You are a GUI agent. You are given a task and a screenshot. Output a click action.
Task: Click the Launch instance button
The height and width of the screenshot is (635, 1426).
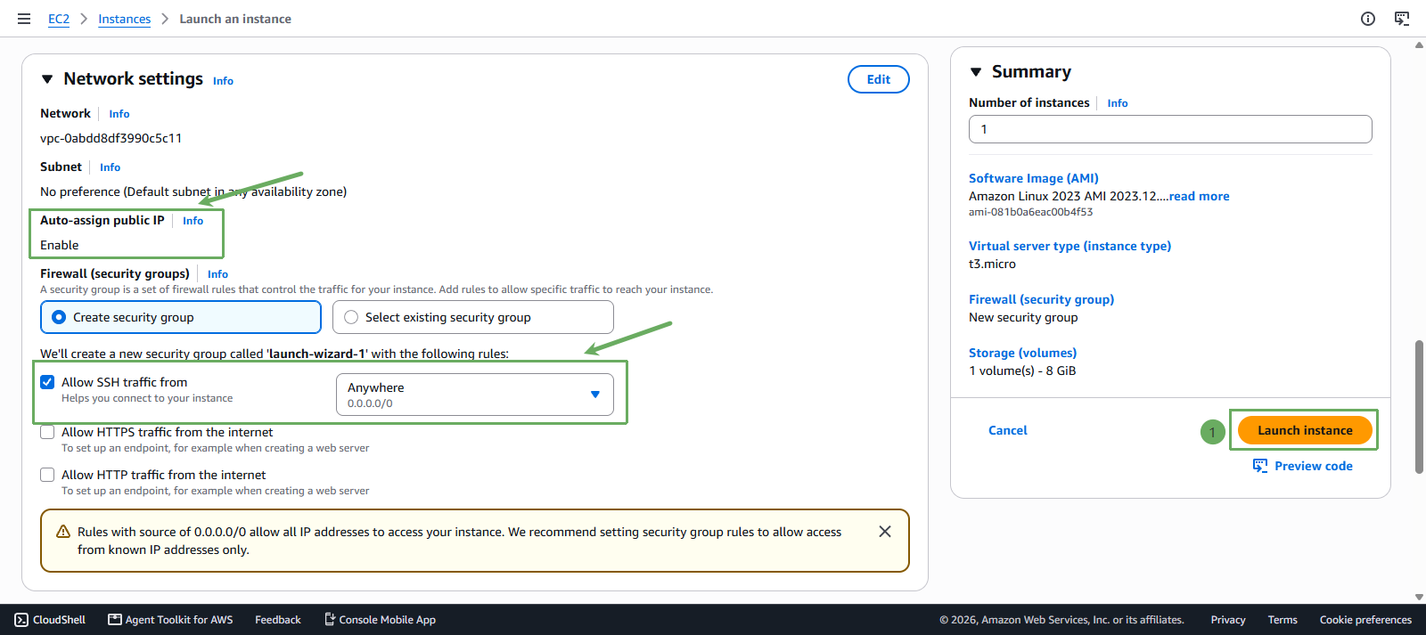[1305, 430]
